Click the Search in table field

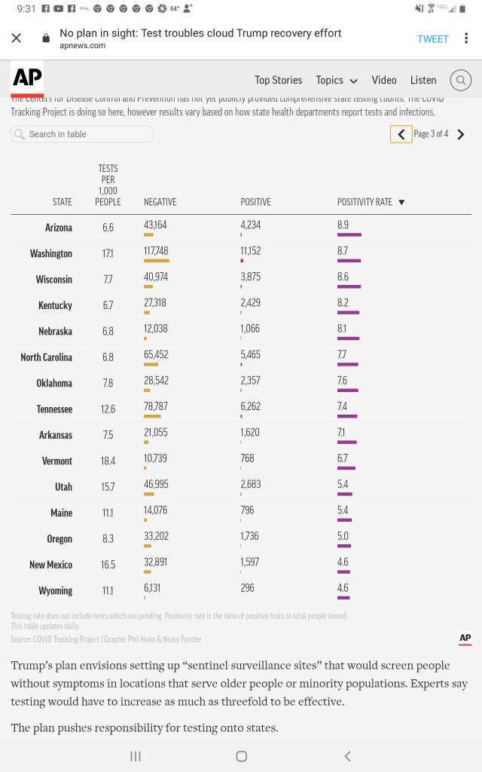[x=82, y=134]
